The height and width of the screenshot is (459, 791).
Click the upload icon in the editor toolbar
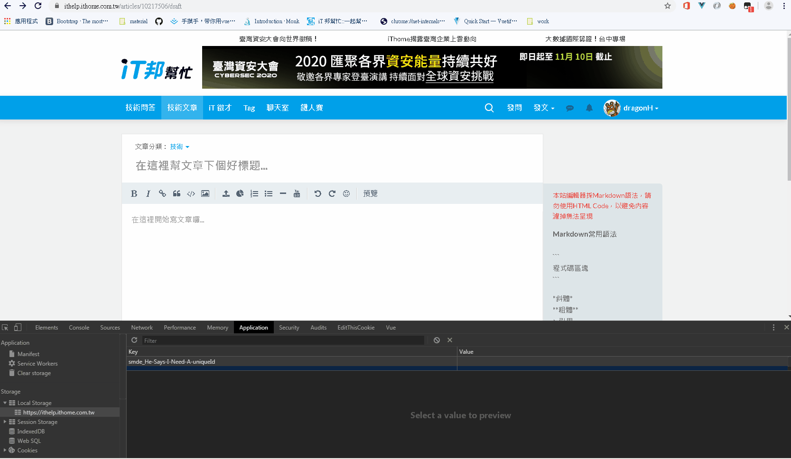click(226, 193)
